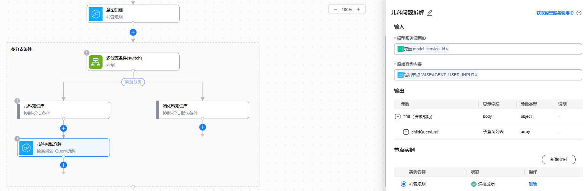Collapse the childQueryList parameter row
586x191 pixels.
[x=406, y=132]
